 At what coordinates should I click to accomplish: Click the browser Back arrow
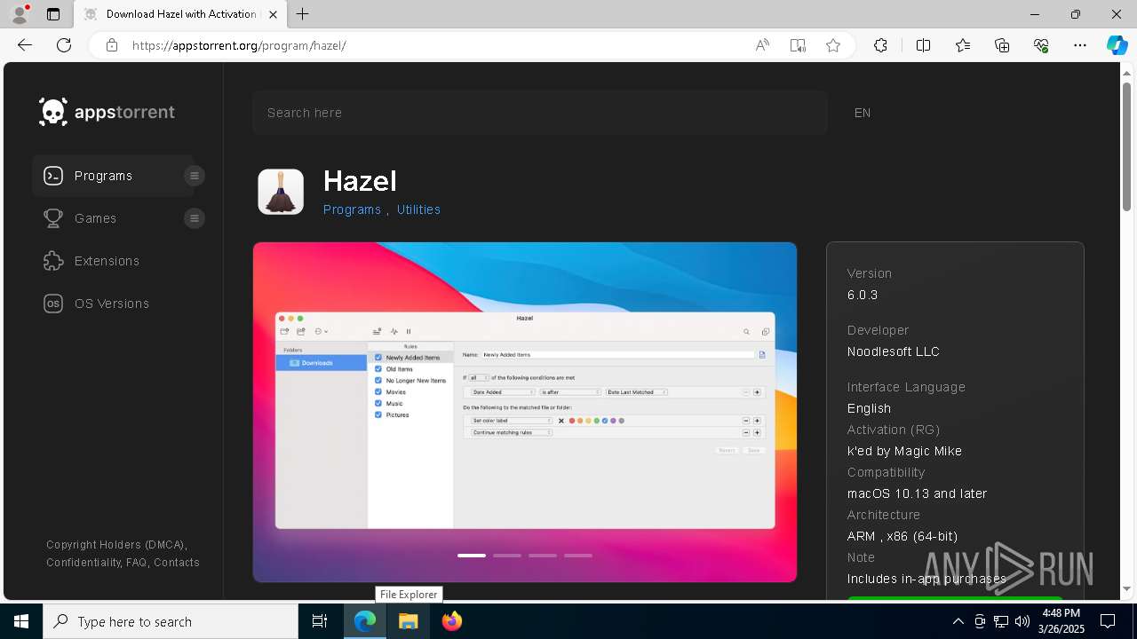[x=25, y=45]
